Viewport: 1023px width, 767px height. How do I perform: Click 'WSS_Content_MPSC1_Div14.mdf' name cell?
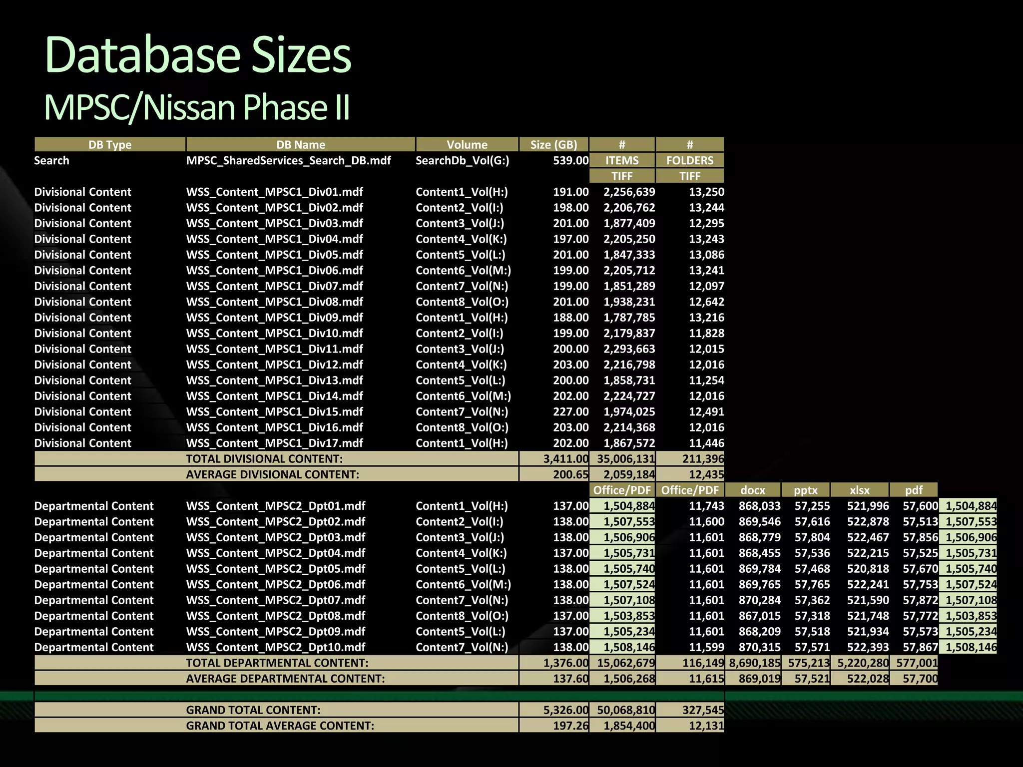pyautogui.click(x=275, y=396)
